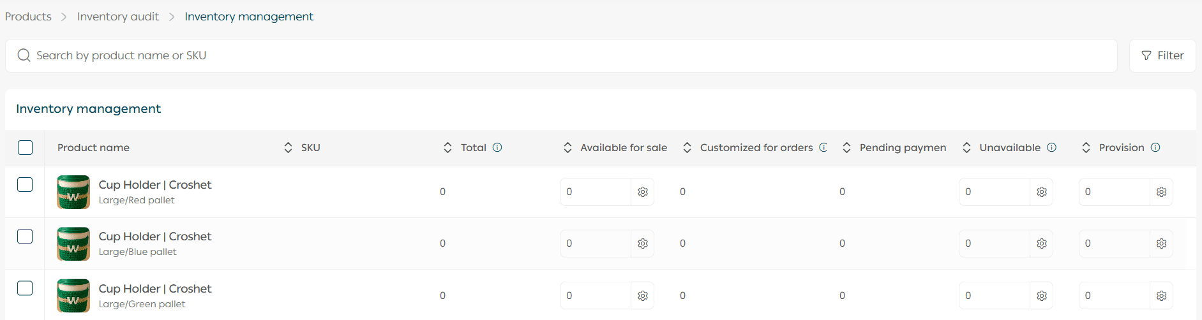Open the Filter button
The image size is (1202, 320).
(x=1162, y=55)
